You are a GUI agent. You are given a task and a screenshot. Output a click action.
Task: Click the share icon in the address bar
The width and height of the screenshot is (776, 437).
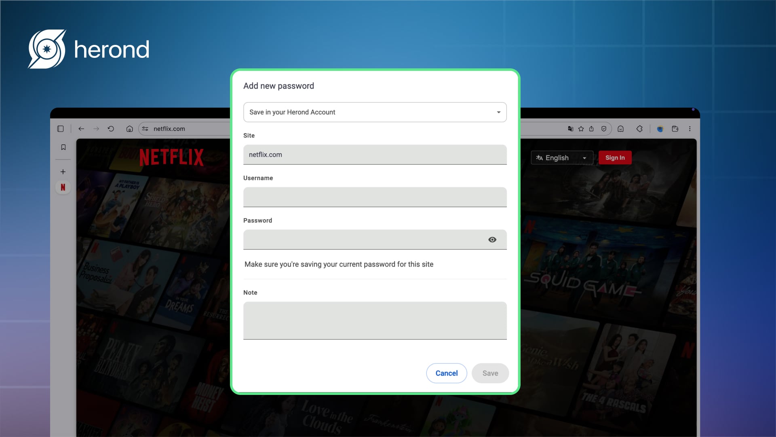point(591,129)
